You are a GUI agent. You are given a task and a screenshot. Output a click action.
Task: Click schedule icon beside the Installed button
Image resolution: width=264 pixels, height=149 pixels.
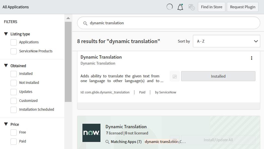175,76
